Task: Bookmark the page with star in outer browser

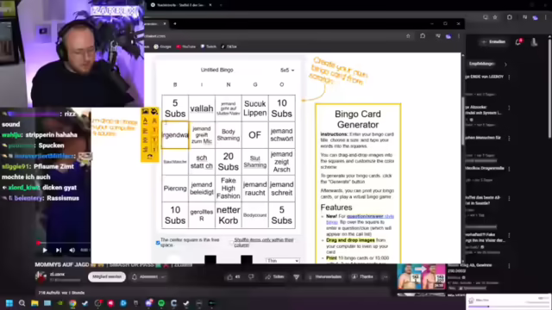Action: click(x=495, y=17)
